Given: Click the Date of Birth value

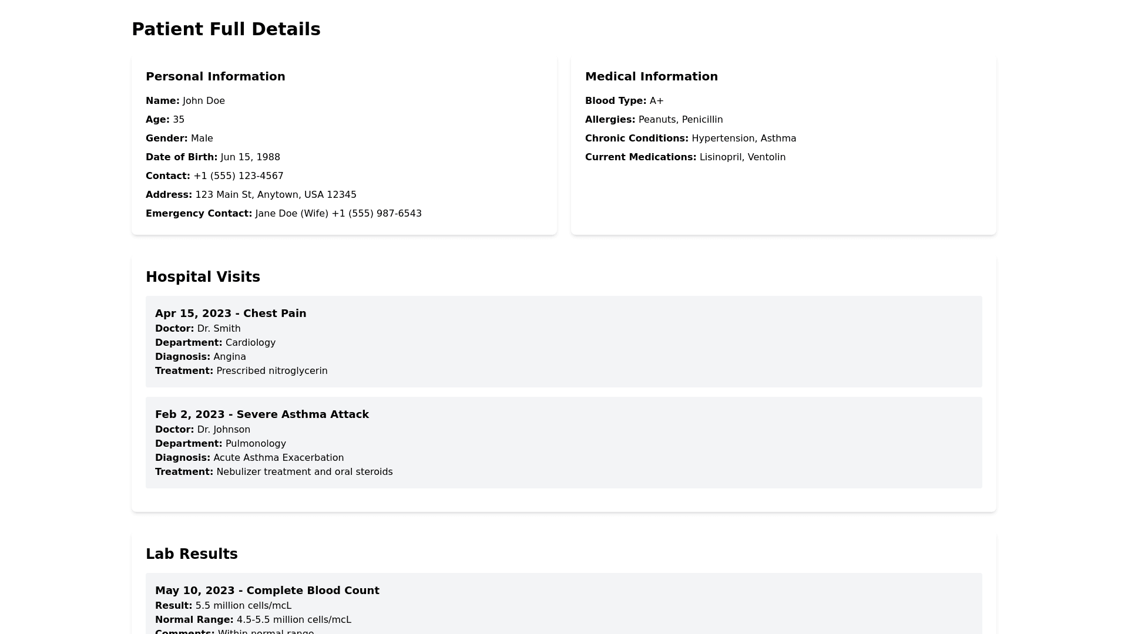Looking at the screenshot, I should tap(250, 157).
